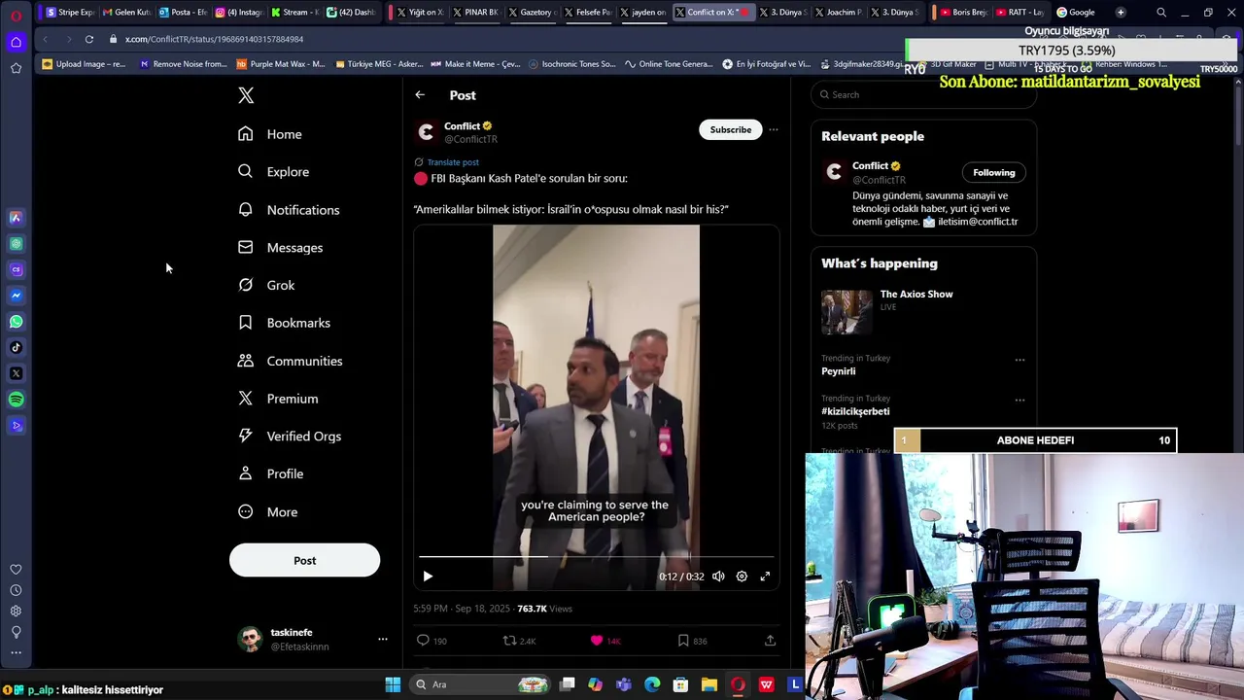Click the share icon on the post

tap(770, 641)
